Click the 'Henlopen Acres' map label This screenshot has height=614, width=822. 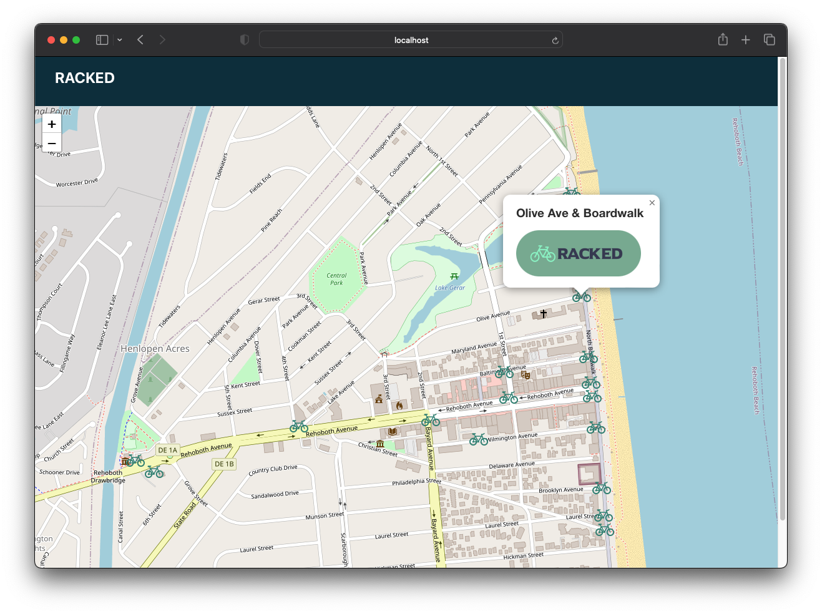click(x=155, y=349)
